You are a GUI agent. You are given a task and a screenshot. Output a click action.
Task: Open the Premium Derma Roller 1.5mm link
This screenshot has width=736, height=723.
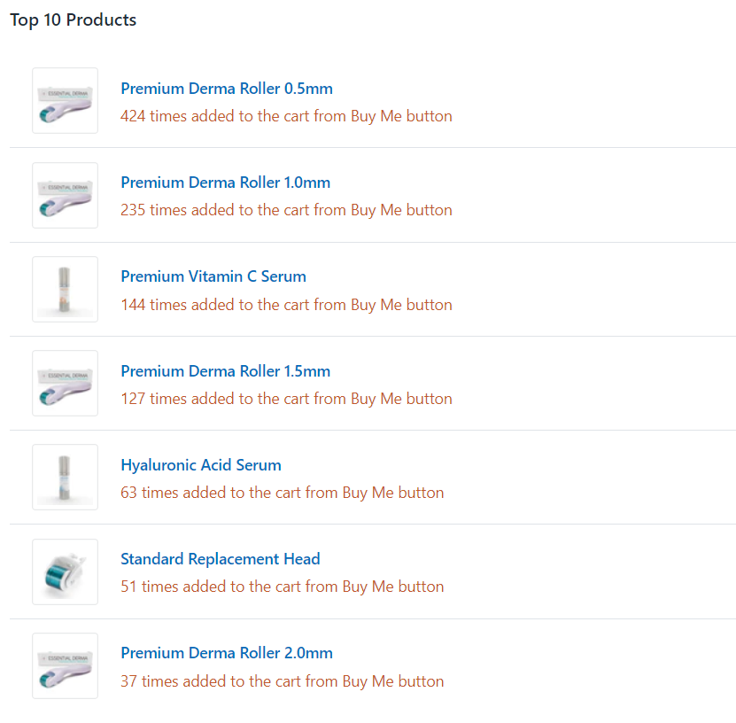pyautogui.click(x=225, y=371)
